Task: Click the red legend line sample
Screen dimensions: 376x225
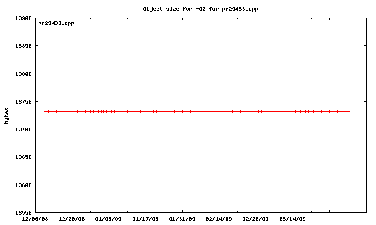Action: point(86,22)
